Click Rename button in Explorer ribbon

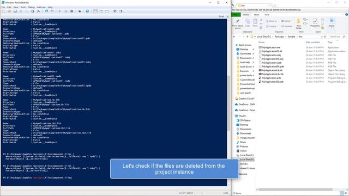pos(287,26)
